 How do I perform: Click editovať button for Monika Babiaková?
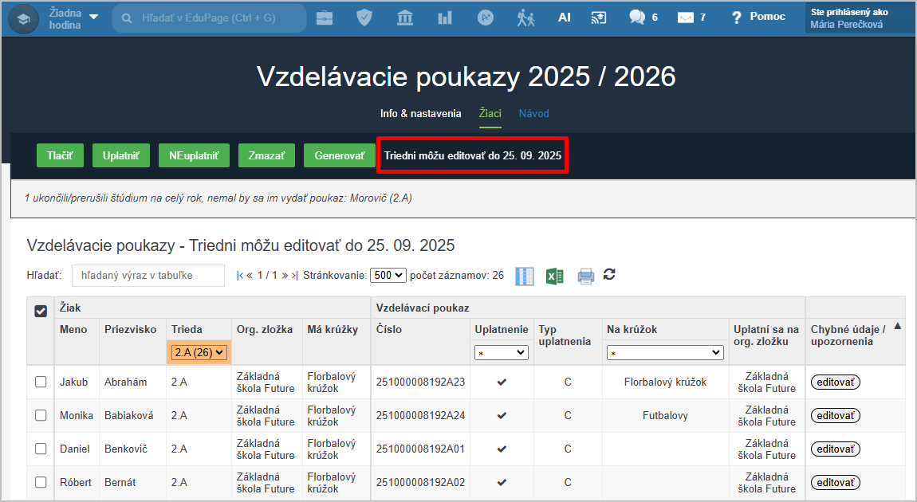pos(836,416)
